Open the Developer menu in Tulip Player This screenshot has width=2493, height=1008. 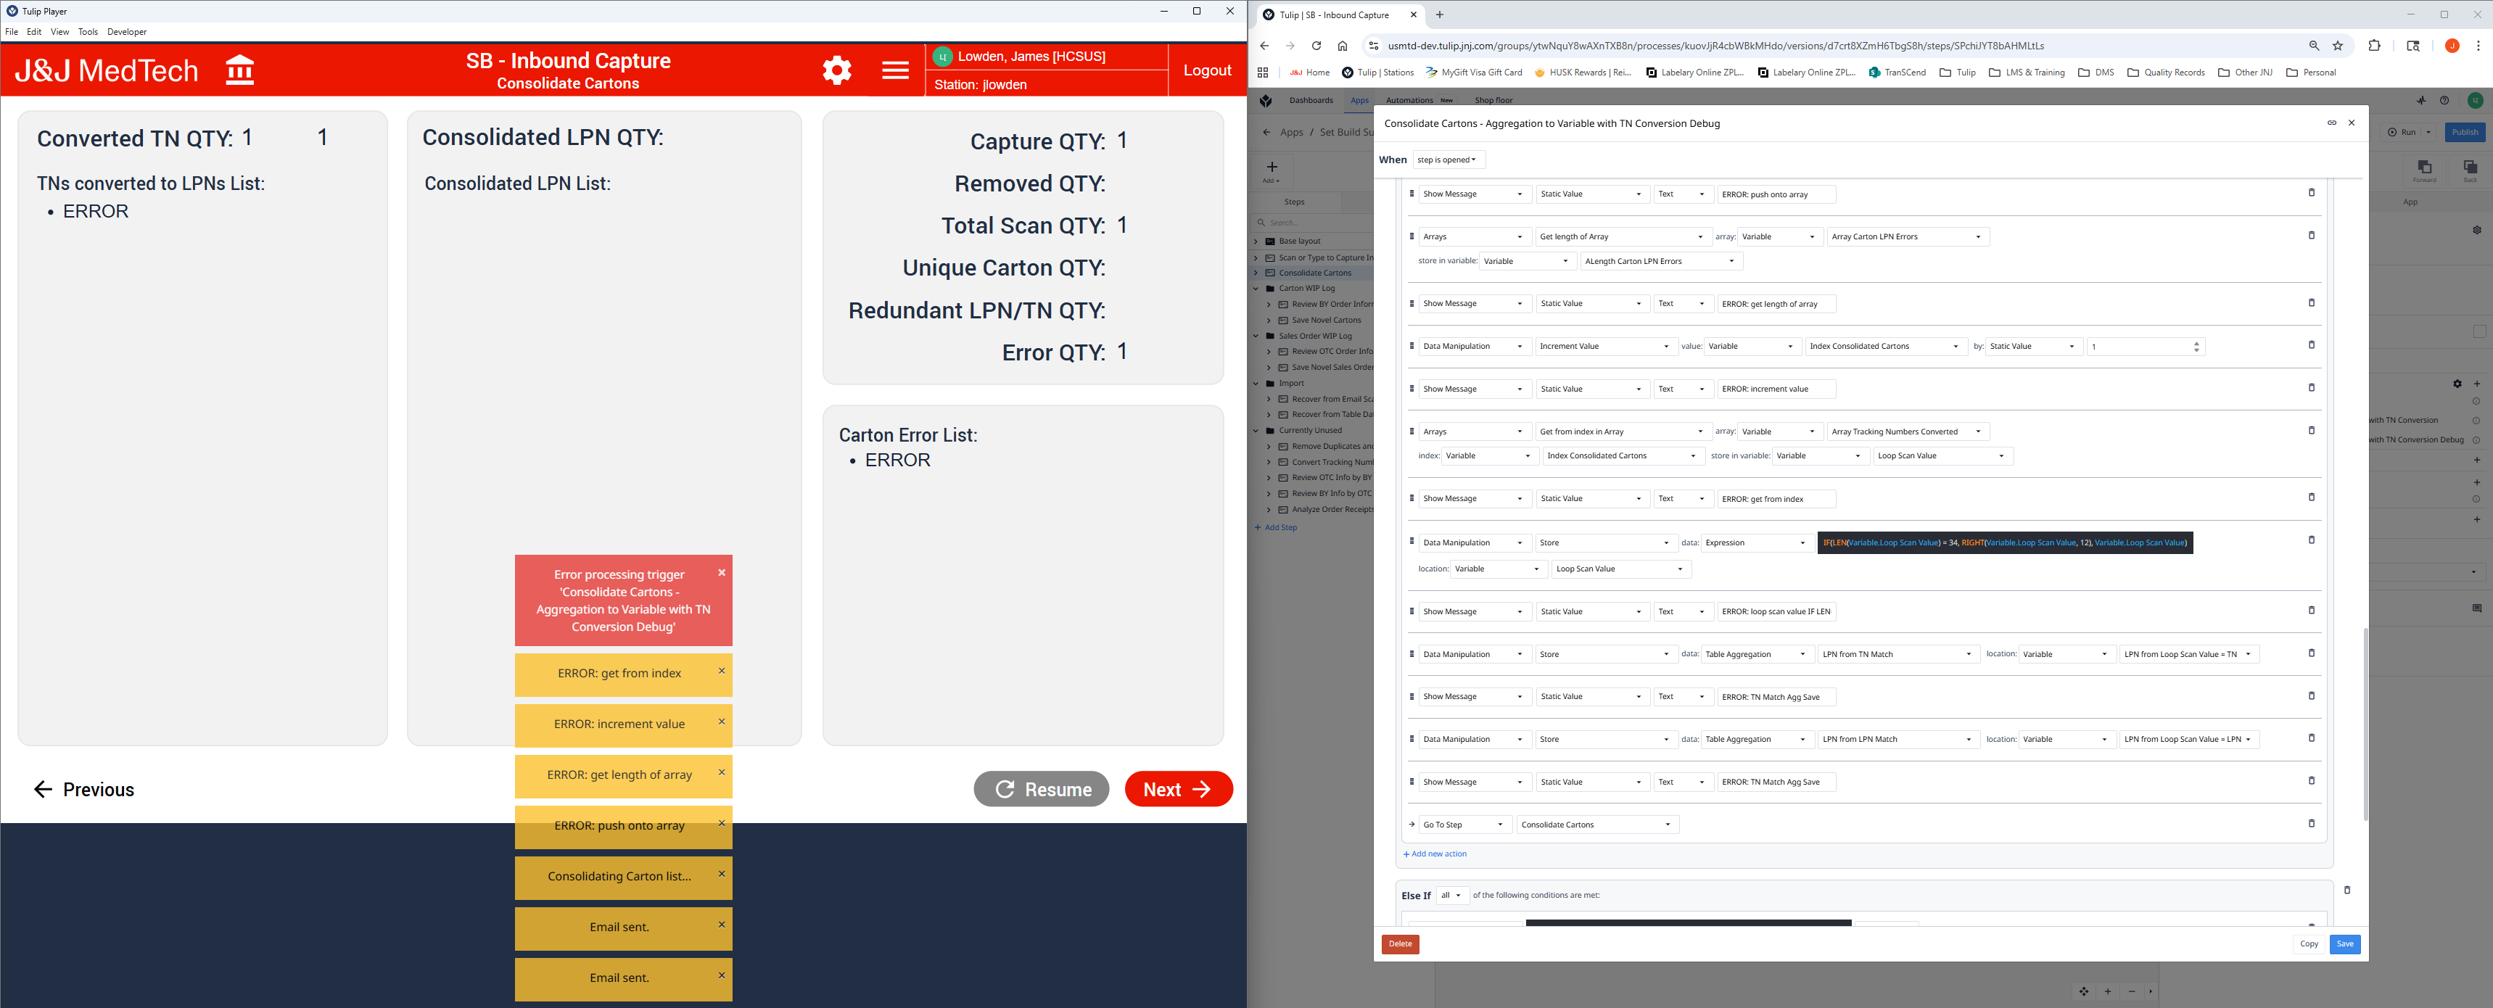[x=127, y=32]
